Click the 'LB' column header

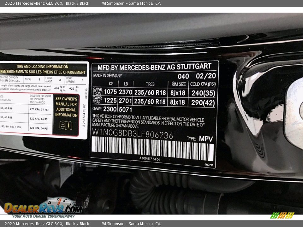pyautogui.click(x=126, y=84)
